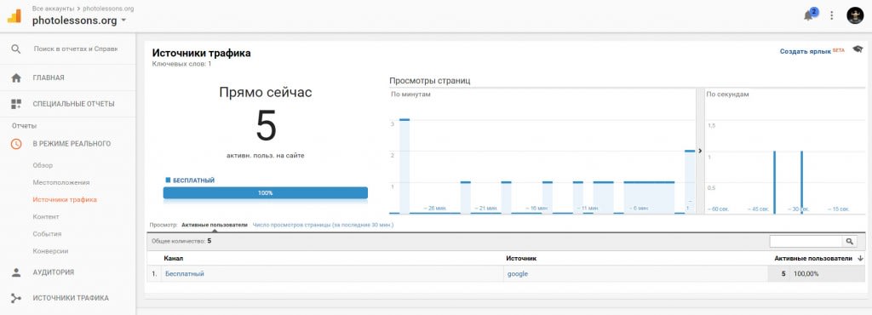Click the Отчеты sidebar label

(24, 125)
